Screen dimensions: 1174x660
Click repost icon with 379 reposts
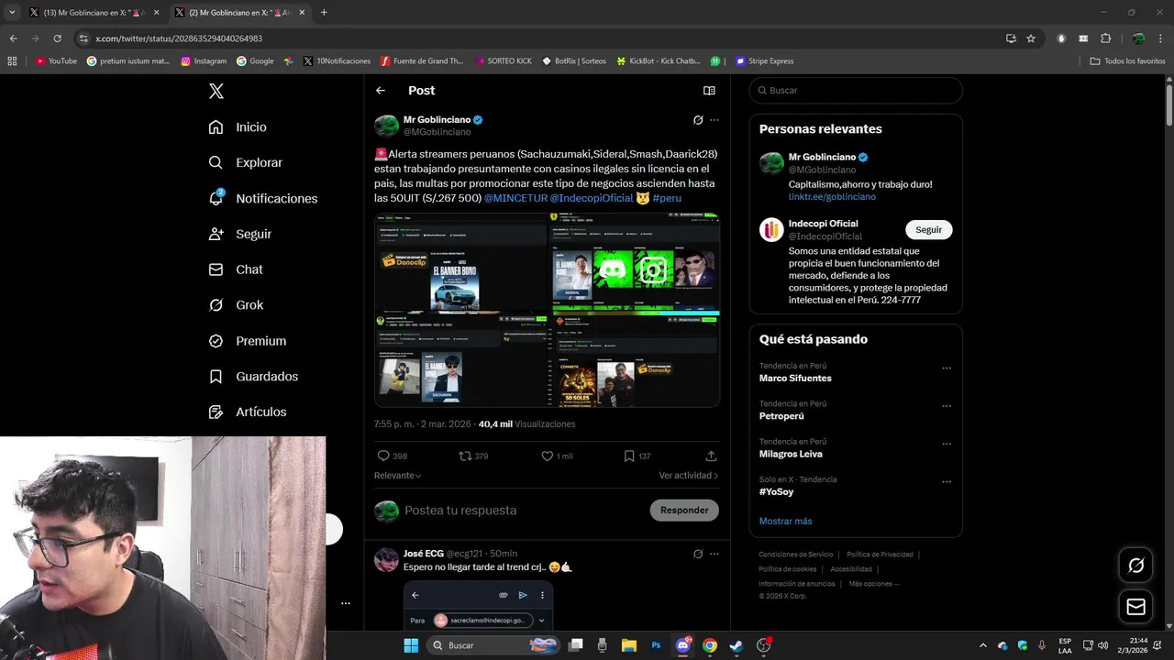coord(465,456)
